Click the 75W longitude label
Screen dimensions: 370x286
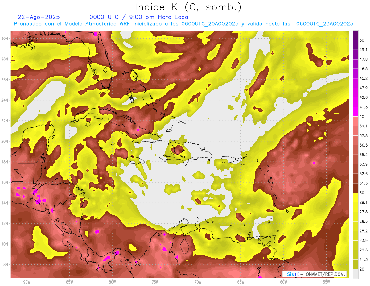pos(155,282)
